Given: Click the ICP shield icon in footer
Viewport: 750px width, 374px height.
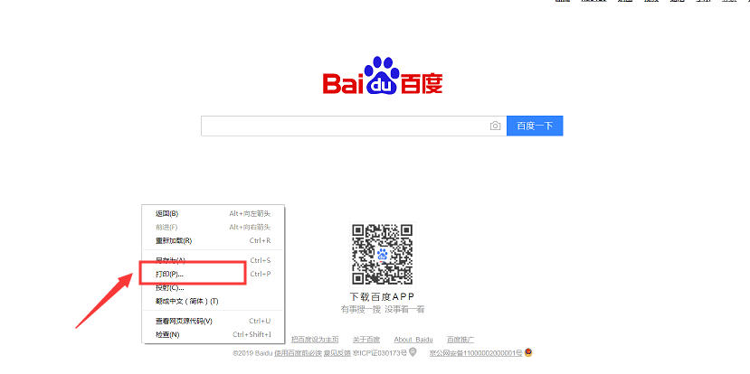Looking at the screenshot, I should 413,351.
